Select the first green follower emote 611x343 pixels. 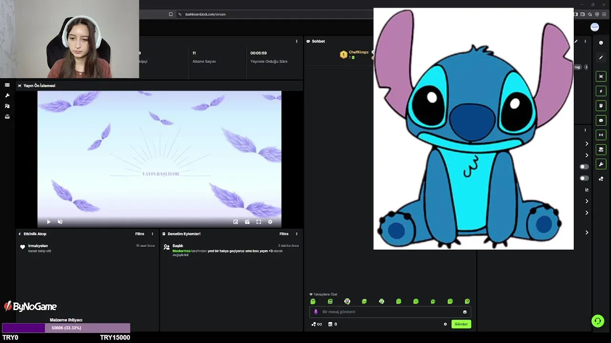[313, 301]
